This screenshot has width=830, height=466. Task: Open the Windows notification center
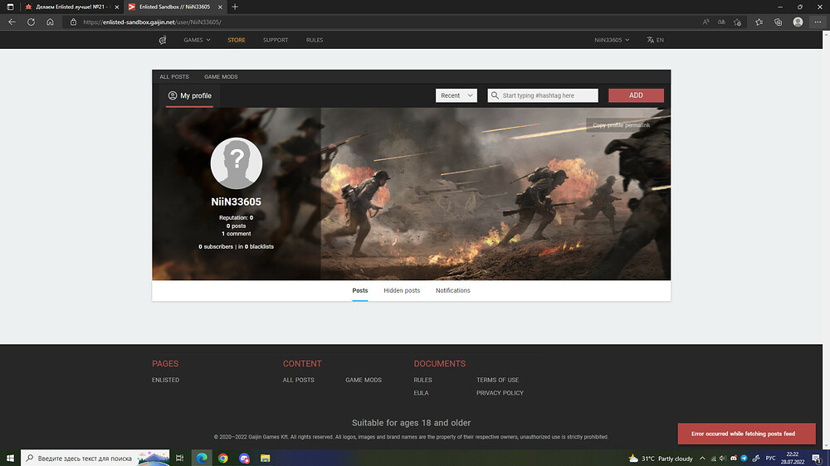click(817, 459)
